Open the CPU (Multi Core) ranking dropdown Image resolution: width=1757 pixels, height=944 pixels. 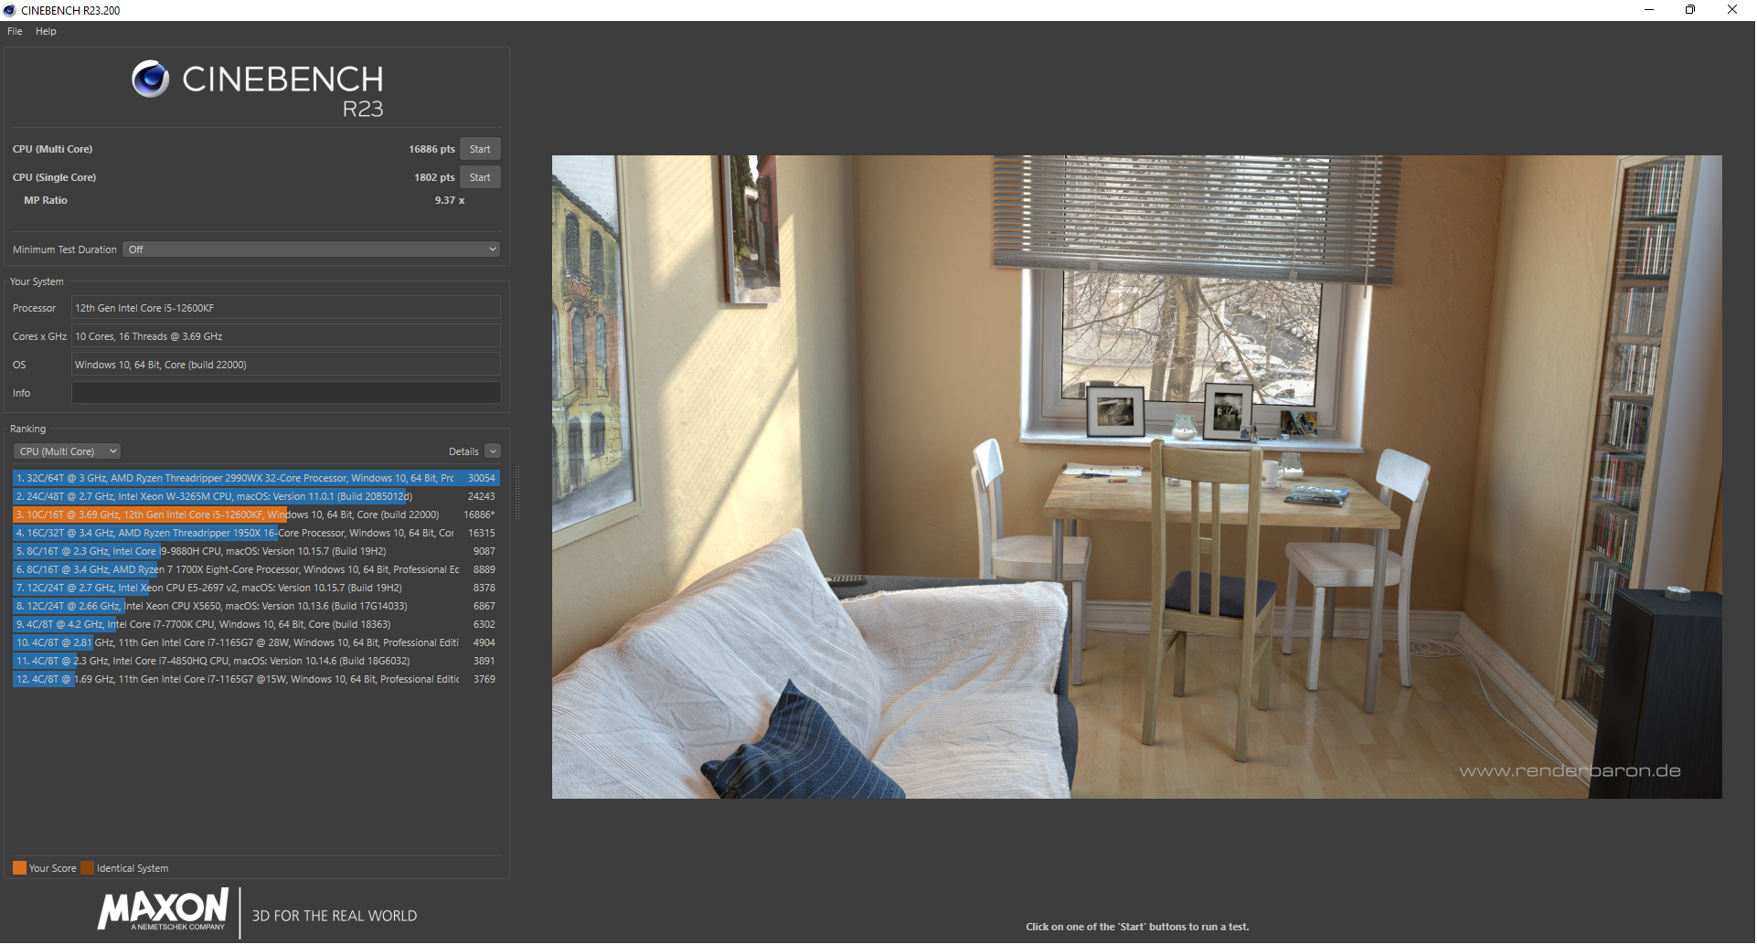click(x=68, y=451)
